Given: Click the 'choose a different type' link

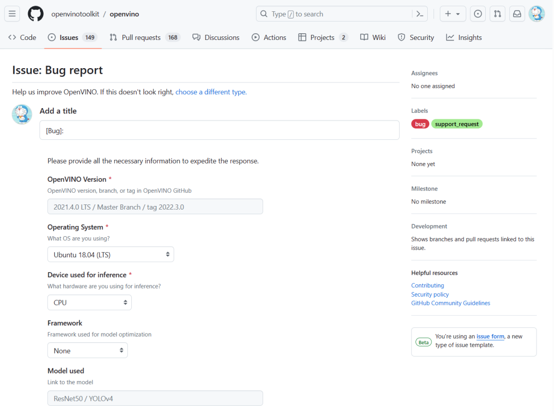Looking at the screenshot, I should pos(211,92).
